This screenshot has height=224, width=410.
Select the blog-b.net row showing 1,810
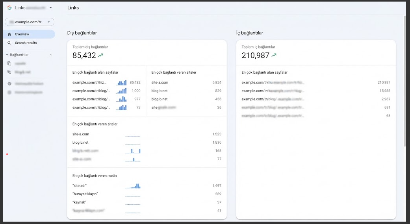click(x=147, y=143)
